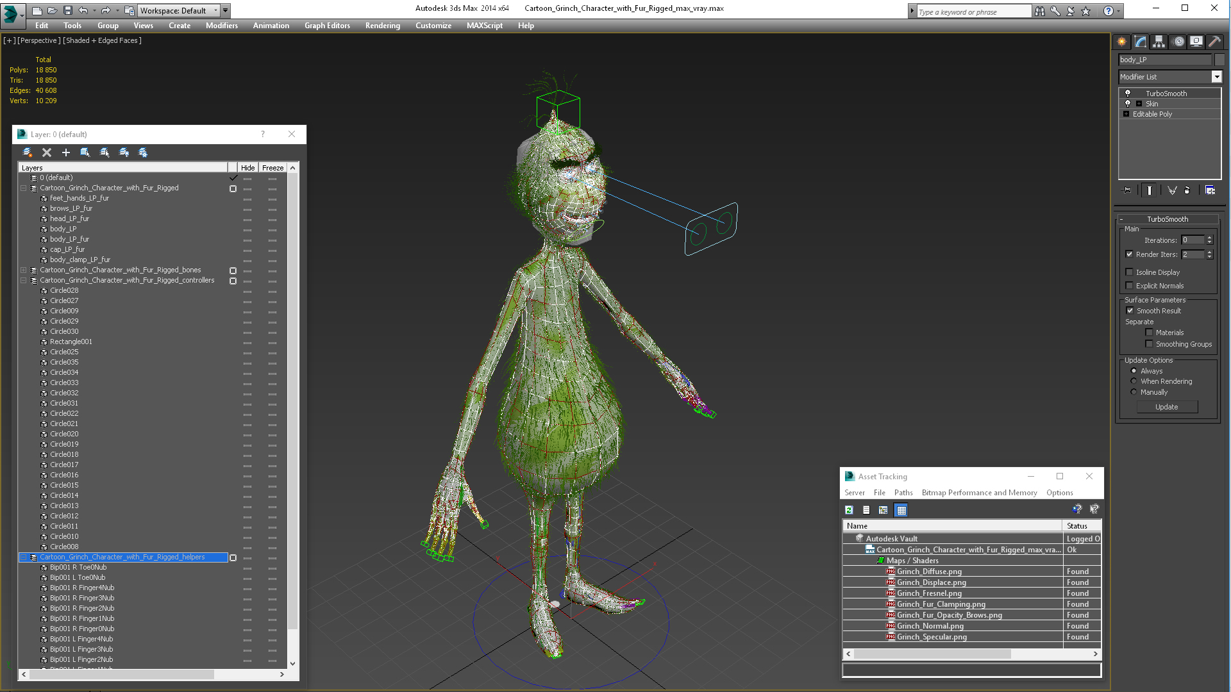
Task: Expand the Skin modifier sub-objects
Action: coord(1139,104)
